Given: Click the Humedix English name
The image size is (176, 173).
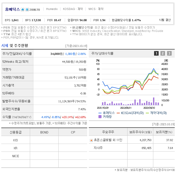Looking at the screenshot, I should click(52, 9).
